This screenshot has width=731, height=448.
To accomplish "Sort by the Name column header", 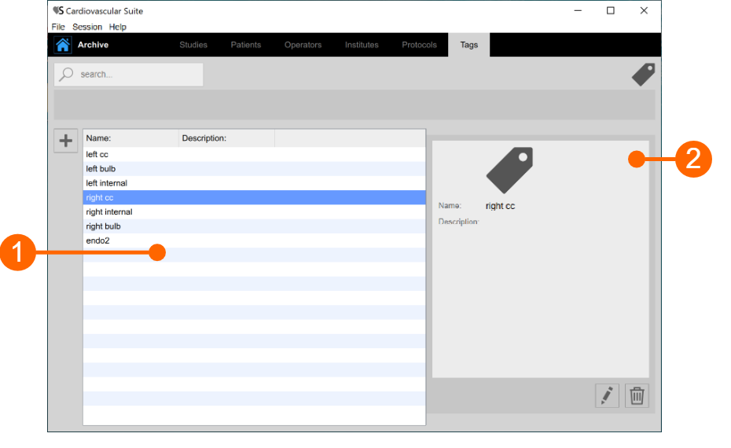I will 130,138.
